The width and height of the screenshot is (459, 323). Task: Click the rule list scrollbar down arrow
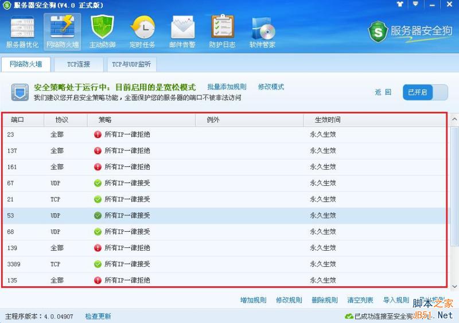454,286
